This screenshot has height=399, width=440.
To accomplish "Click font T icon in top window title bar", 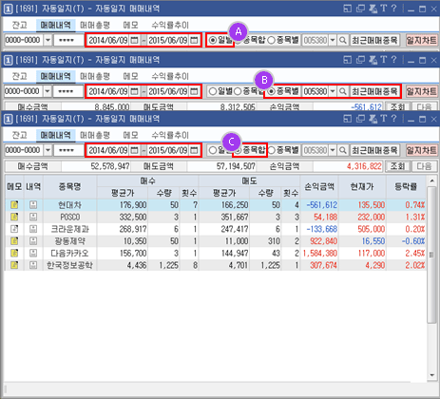I will pos(384,9).
